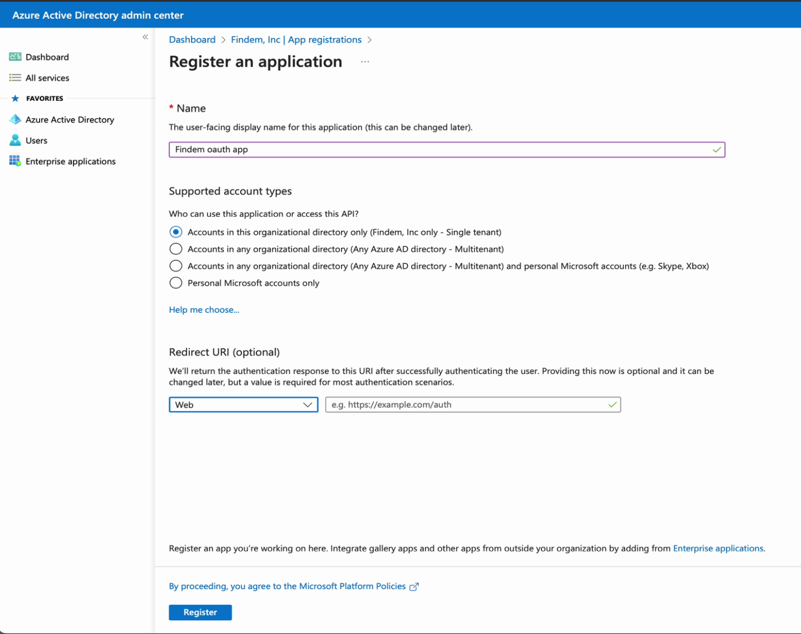The width and height of the screenshot is (801, 634).
Task: Open Findem, Inc App registrations breadcrumb
Action: (x=296, y=40)
